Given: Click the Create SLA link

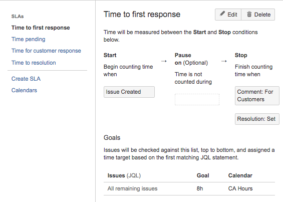Looking at the screenshot, I should (26, 79).
